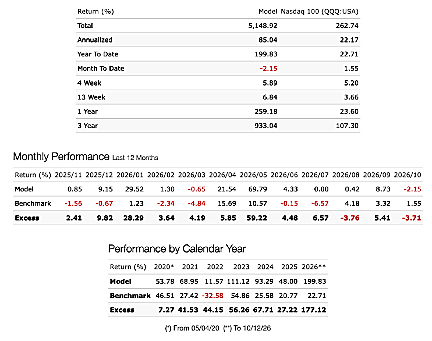Select the Excess label in monthly table
432x341 pixels.
click(x=27, y=218)
